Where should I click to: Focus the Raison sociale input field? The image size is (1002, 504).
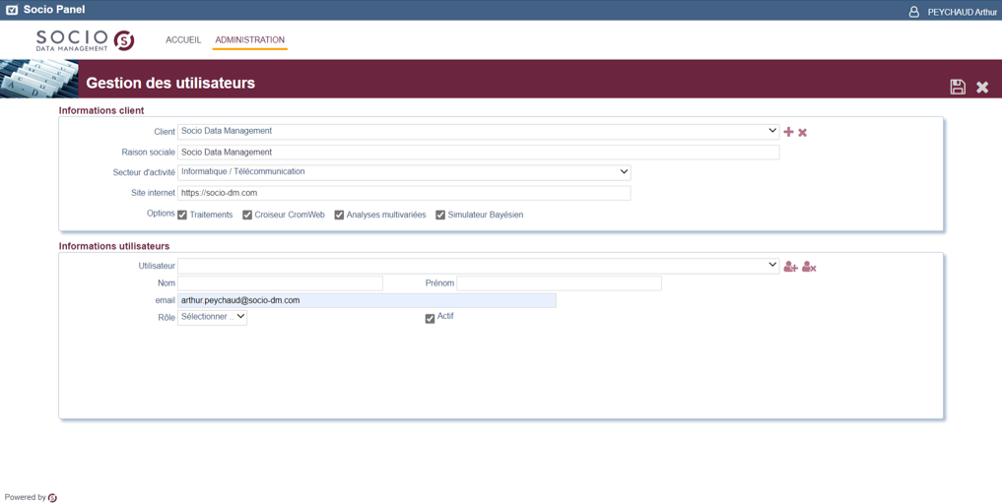(478, 153)
